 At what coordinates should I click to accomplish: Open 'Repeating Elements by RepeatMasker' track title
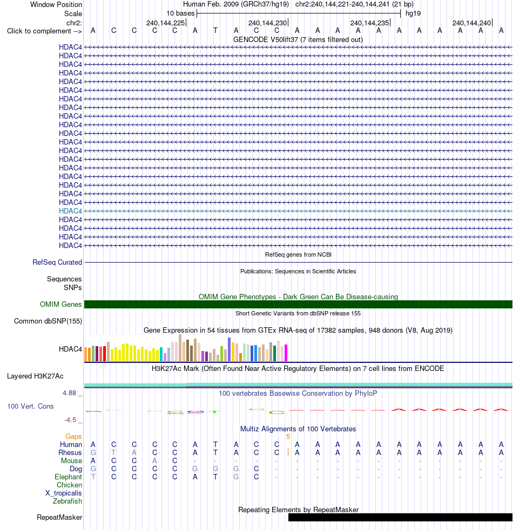point(298,510)
